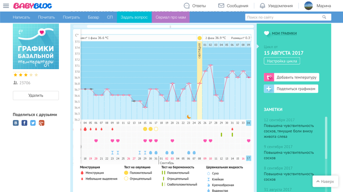Share via Twitter icon
The image size is (343, 192).
point(33,123)
